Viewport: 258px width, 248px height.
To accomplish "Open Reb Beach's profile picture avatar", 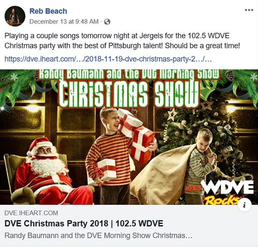I will (15, 16).
